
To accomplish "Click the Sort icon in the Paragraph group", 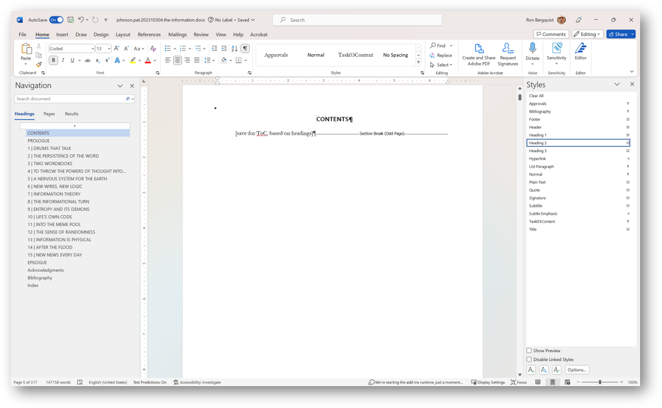I will click(x=234, y=48).
